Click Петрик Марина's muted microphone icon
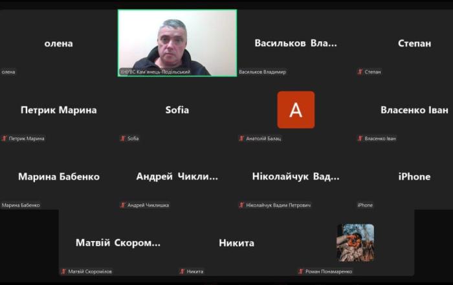The height and width of the screenshot is (285, 453). (x=5, y=138)
